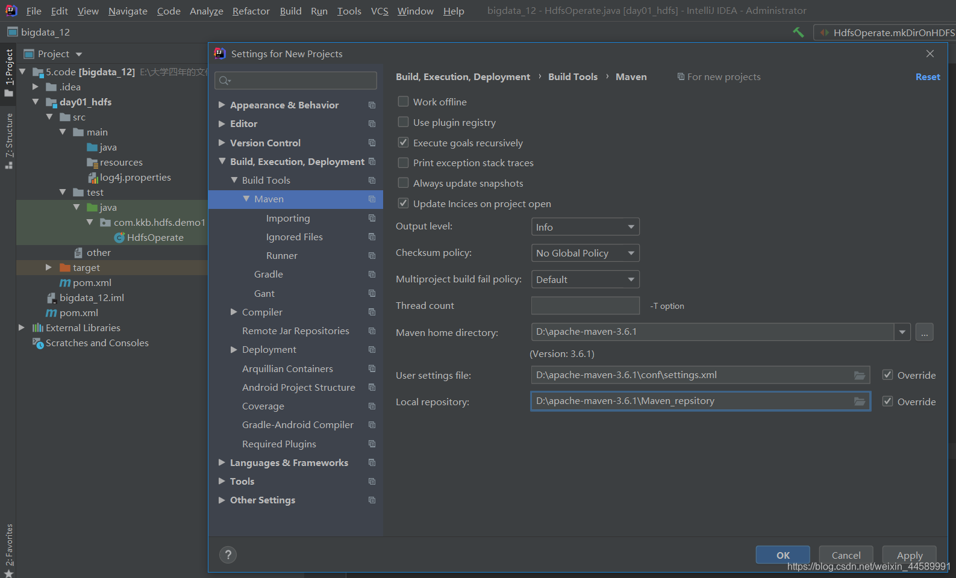Toggle Override for user settings file

[887, 375]
